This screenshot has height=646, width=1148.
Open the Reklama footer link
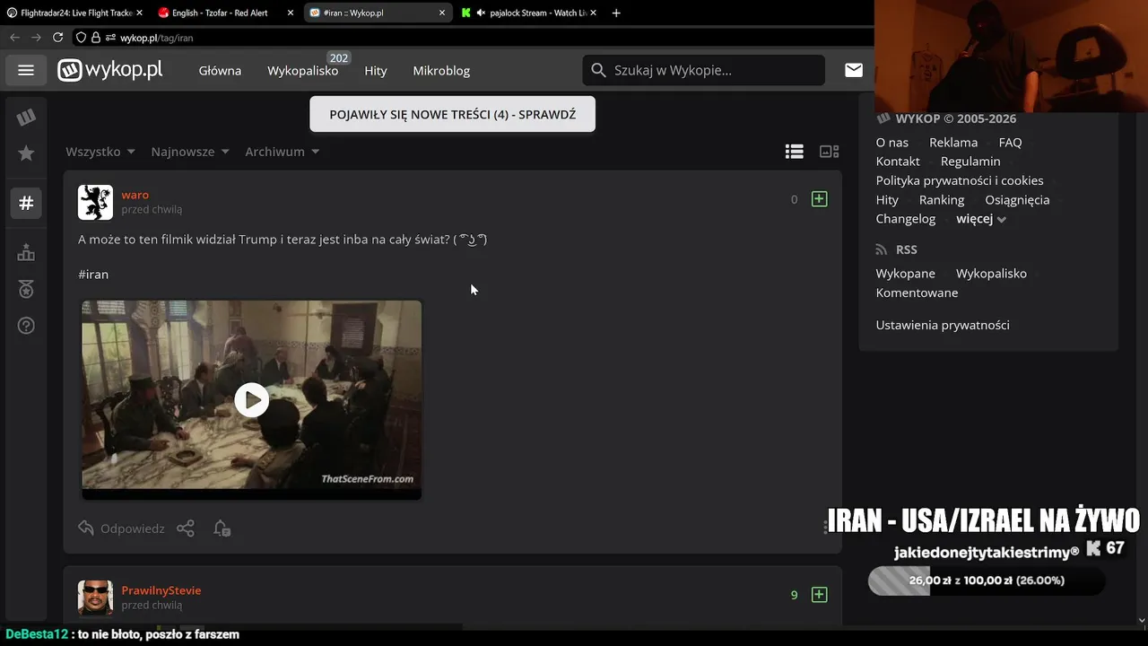[x=953, y=143]
